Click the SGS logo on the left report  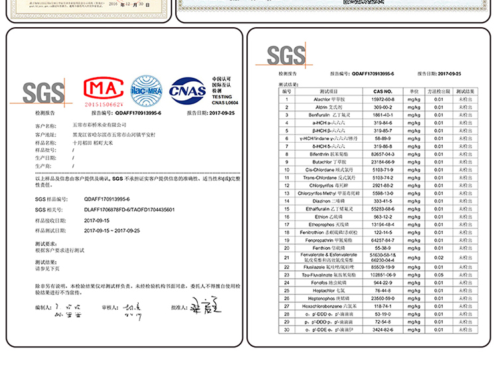click(44, 93)
